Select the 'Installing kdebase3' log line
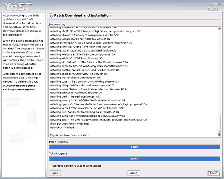The height and width of the screenshot is (179, 224). click(x=83, y=55)
